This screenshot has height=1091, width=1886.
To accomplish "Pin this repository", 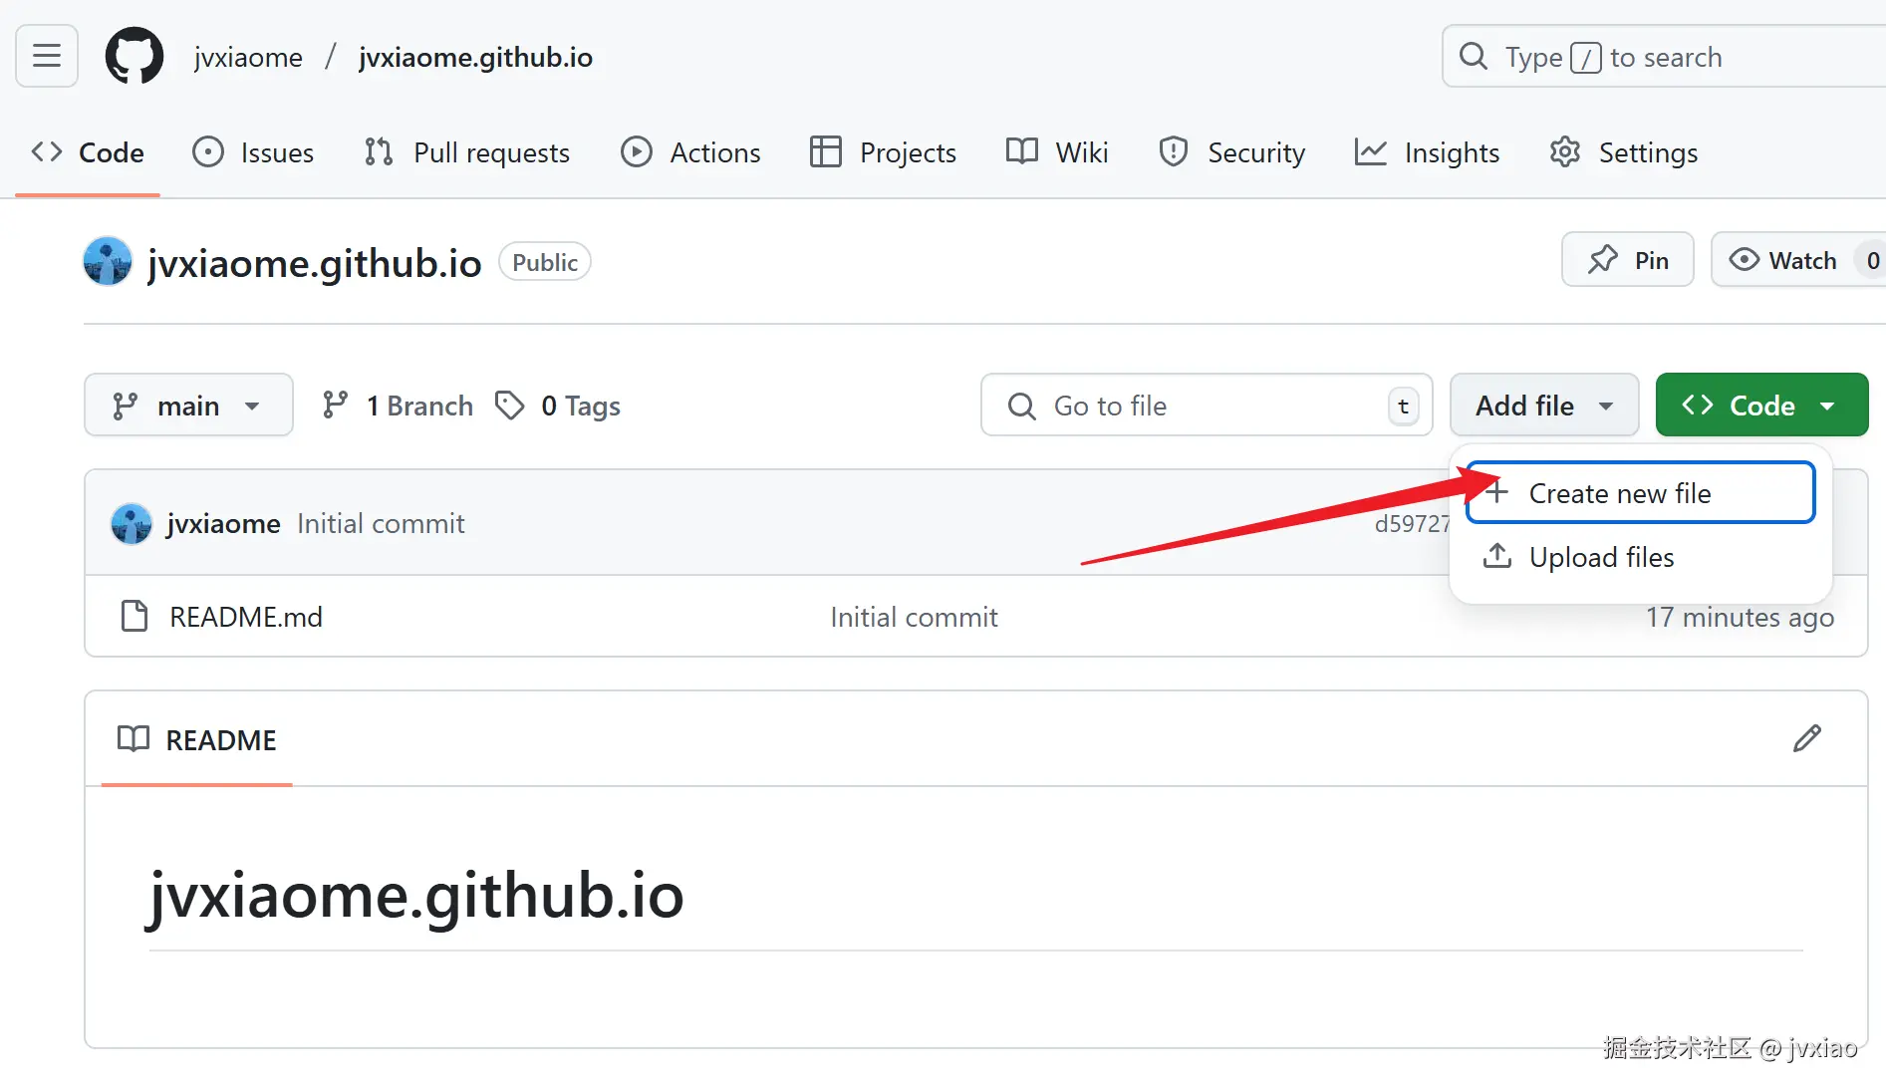I will point(1627,260).
